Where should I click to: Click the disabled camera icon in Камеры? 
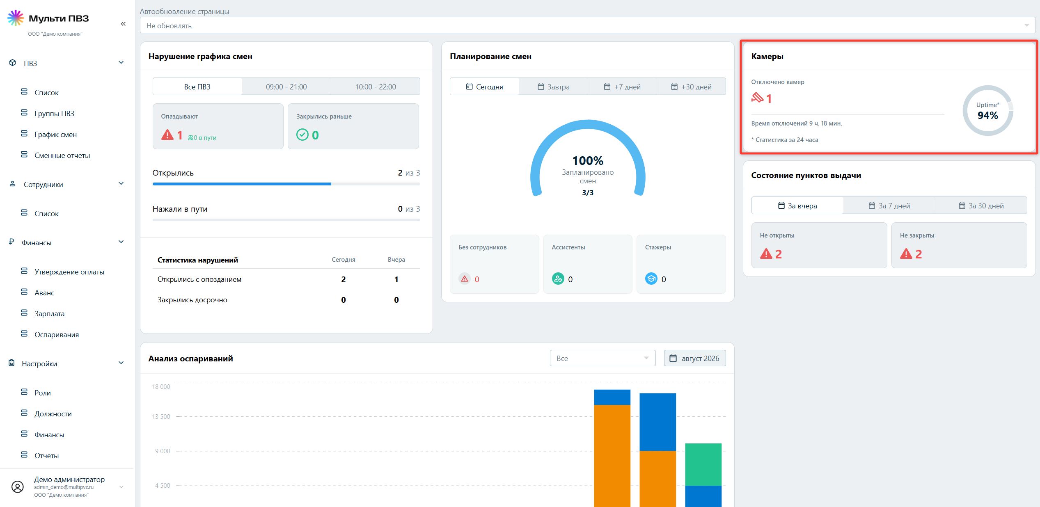(x=758, y=98)
